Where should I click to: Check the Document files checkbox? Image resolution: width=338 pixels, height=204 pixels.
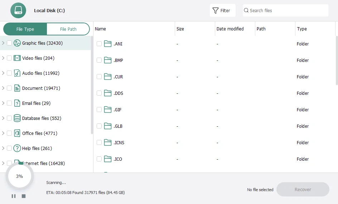tap(9, 88)
